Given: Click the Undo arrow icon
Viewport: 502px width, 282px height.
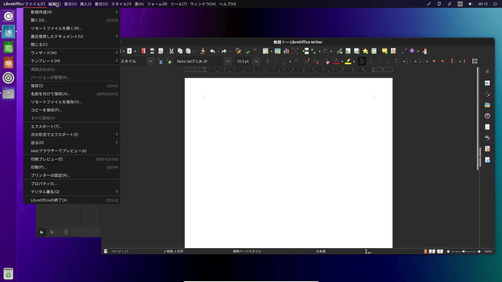Looking at the screenshot, I should [x=213, y=51].
